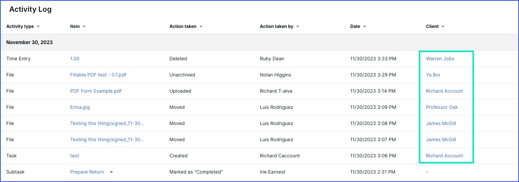Select the November 30, 2023 group header
This screenshot has width=519, height=182.
tap(259, 43)
